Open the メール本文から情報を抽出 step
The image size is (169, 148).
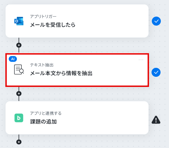tap(77, 70)
